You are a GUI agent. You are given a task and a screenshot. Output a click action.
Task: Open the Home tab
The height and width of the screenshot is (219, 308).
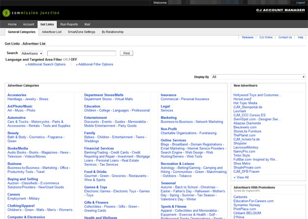pos(12,25)
